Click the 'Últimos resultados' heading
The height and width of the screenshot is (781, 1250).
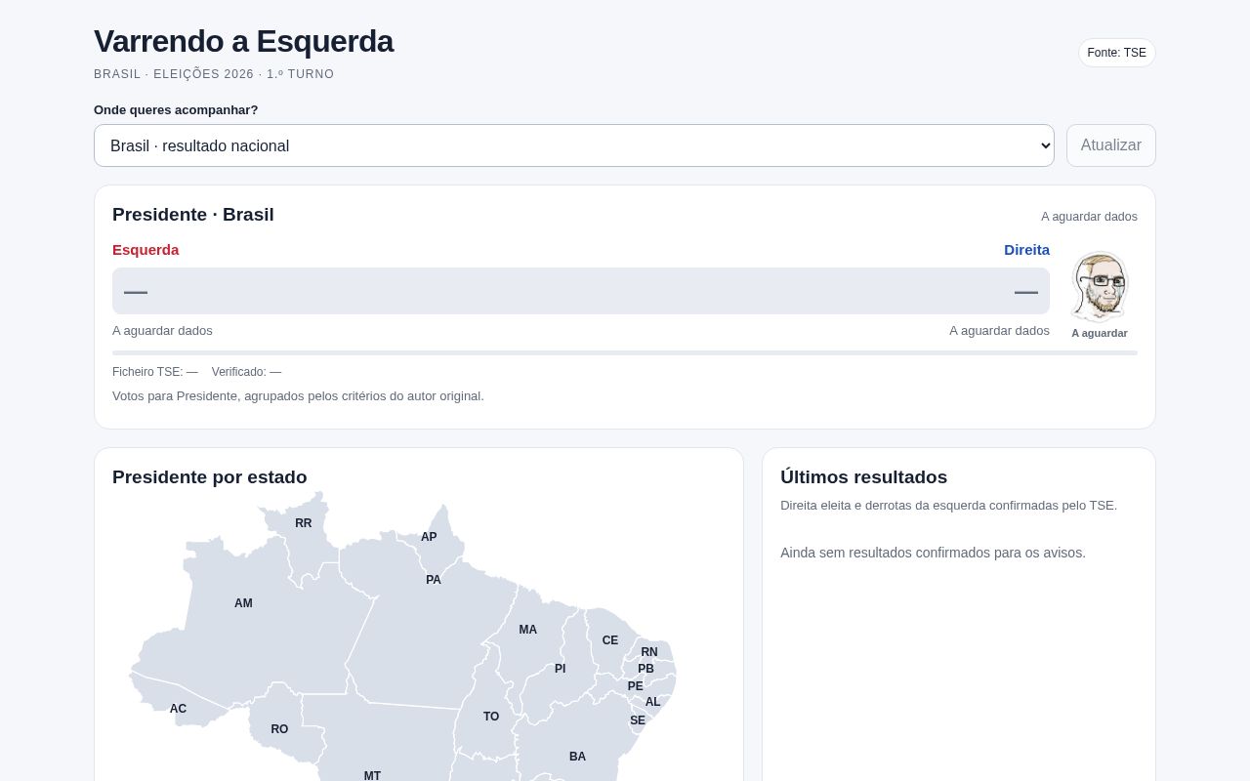click(863, 477)
